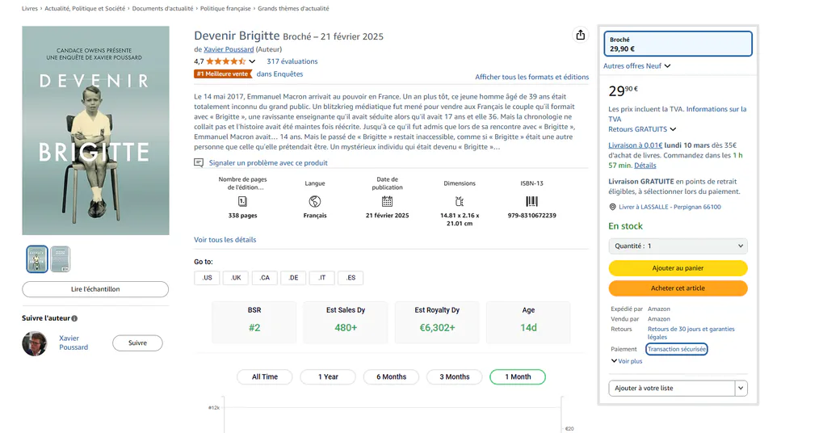
Task: Switch chart range to All Time
Action: click(265, 377)
